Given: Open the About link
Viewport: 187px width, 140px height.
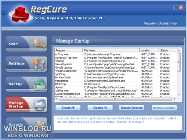Looking at the screenshot, I should [163, 24].
